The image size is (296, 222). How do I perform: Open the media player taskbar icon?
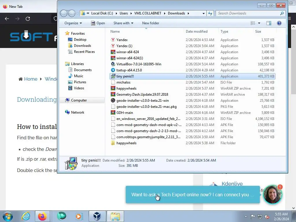(x=78, y=216)
